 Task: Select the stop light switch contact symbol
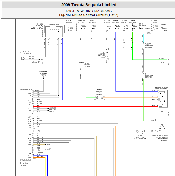(163, 99)
